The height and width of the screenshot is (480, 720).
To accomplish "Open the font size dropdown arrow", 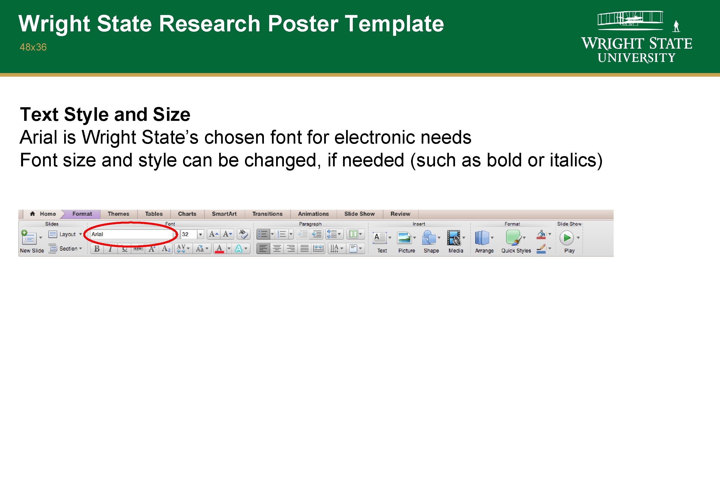I will click(x=201, y=234).
